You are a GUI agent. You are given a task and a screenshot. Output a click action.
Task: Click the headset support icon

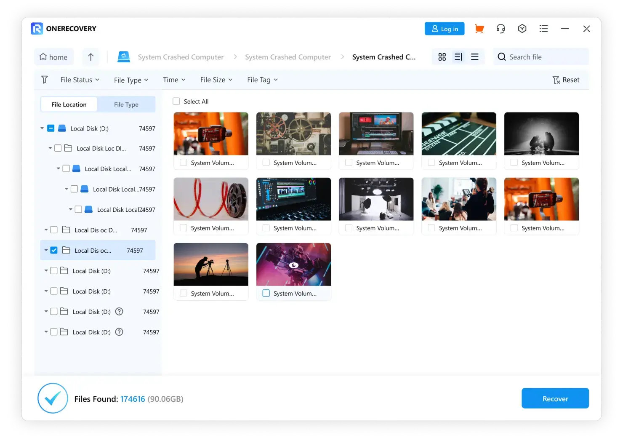[x=501, y=29]
